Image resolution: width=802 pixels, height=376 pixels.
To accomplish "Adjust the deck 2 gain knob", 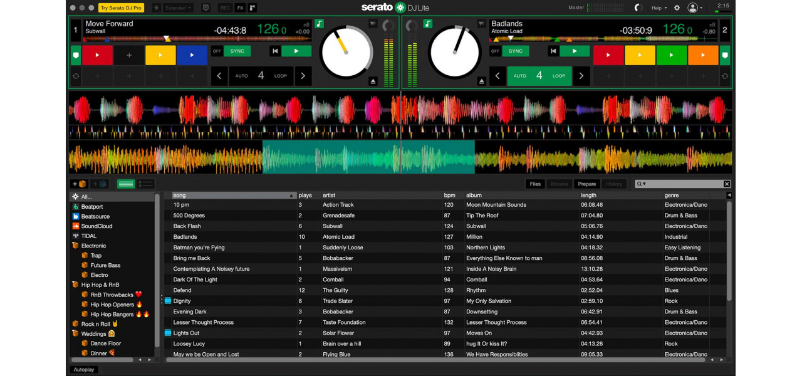I will pos(412,26).
